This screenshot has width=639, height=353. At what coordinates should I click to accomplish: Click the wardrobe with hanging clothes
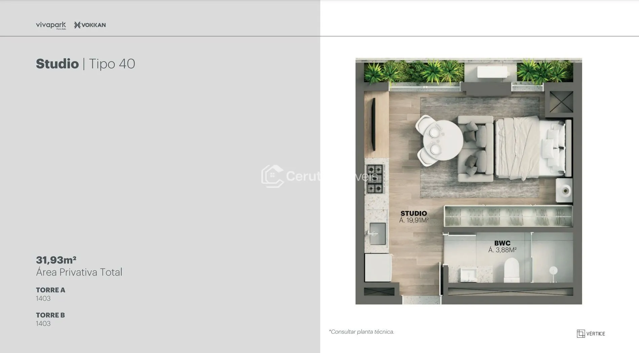coord(508,216)
